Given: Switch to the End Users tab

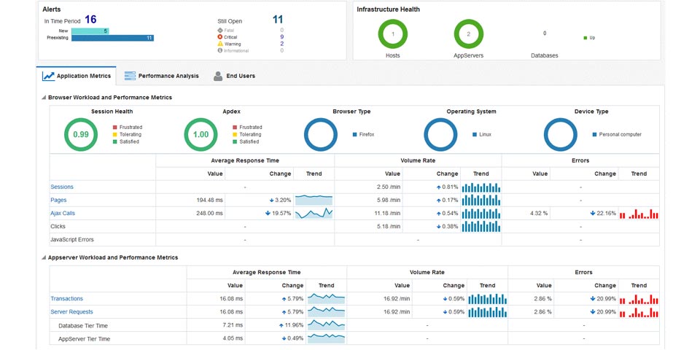Looking at the screenshot, I should click(234, 76).
